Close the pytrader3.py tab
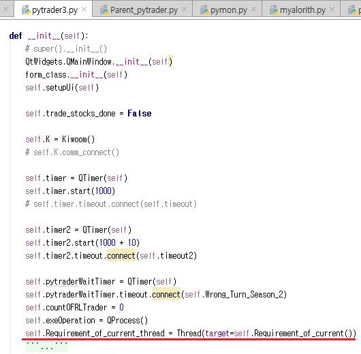Screen dimensions: 361x354 coord(84,10)
